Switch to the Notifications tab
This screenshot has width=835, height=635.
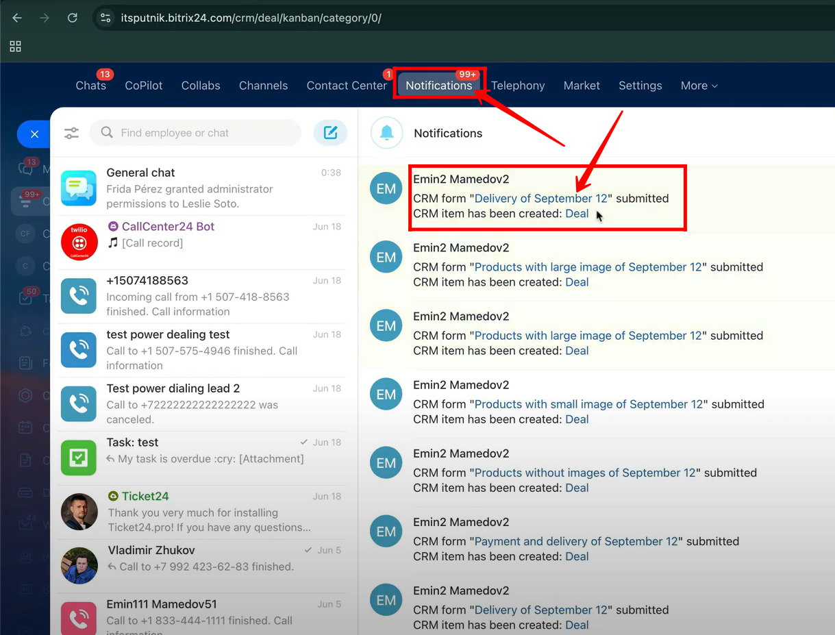click(438, 86)
